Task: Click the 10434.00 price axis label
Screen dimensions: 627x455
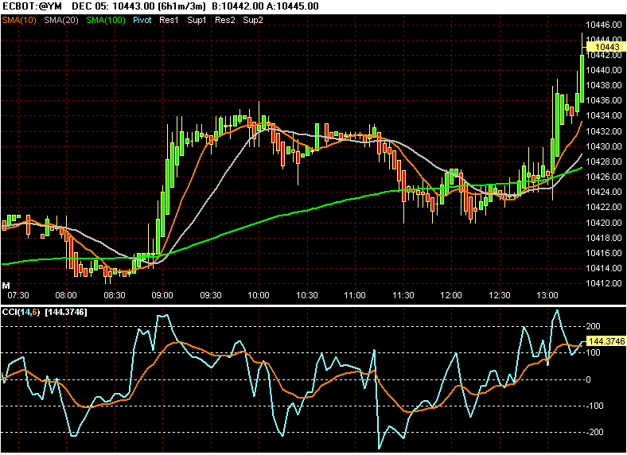Action: pyautogui.click(x=604, y=116)
